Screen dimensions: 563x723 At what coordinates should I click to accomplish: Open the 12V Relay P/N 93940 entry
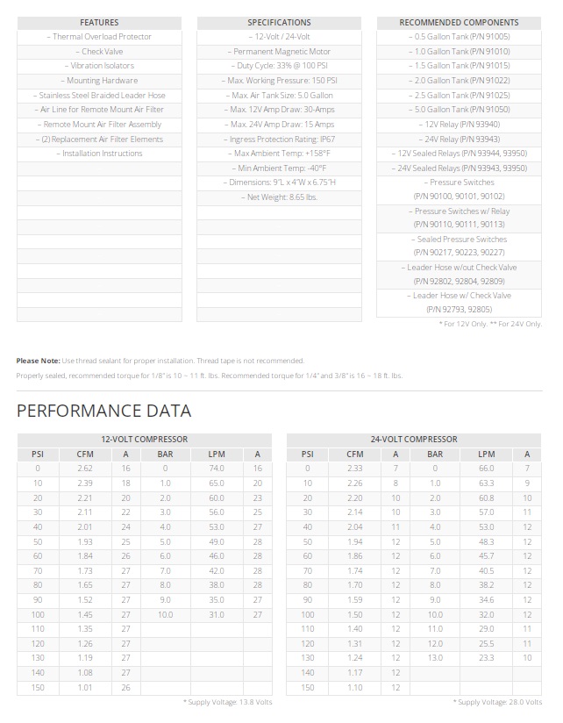(x=459, y=125)
